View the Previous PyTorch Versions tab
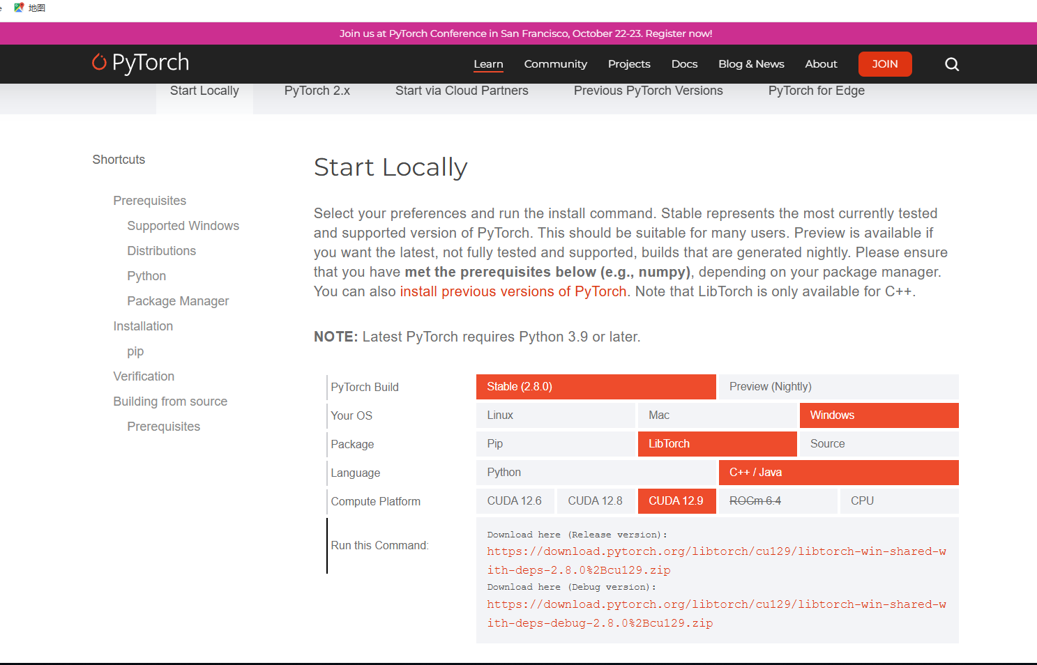Viewport: 1037px width, 665px height. point(648,91)
